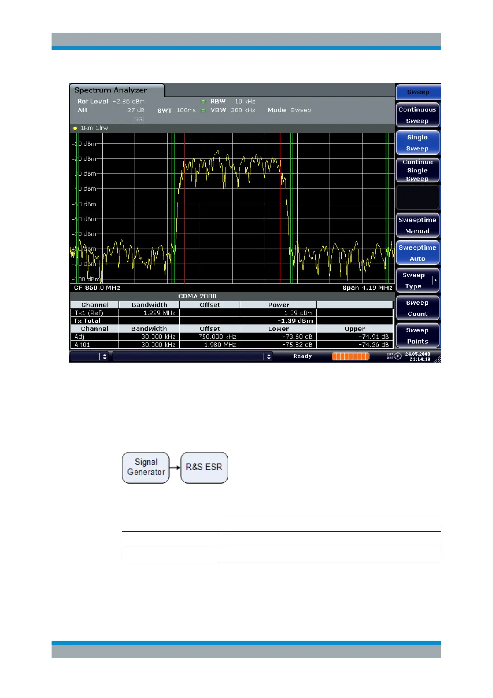Click the -73.60 dB lower value

[298, 337]
